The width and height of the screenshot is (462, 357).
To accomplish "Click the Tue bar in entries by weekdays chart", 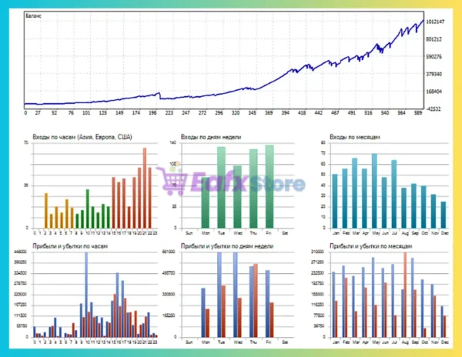I will [x=221, y=188].
